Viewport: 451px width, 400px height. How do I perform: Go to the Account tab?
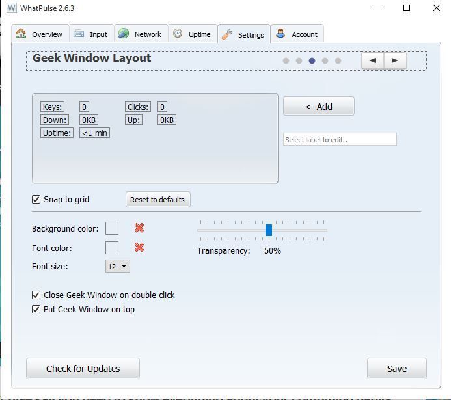(x=297, y=34)
